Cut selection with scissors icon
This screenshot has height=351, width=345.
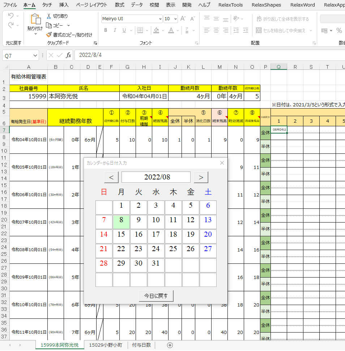coord(49,16)
